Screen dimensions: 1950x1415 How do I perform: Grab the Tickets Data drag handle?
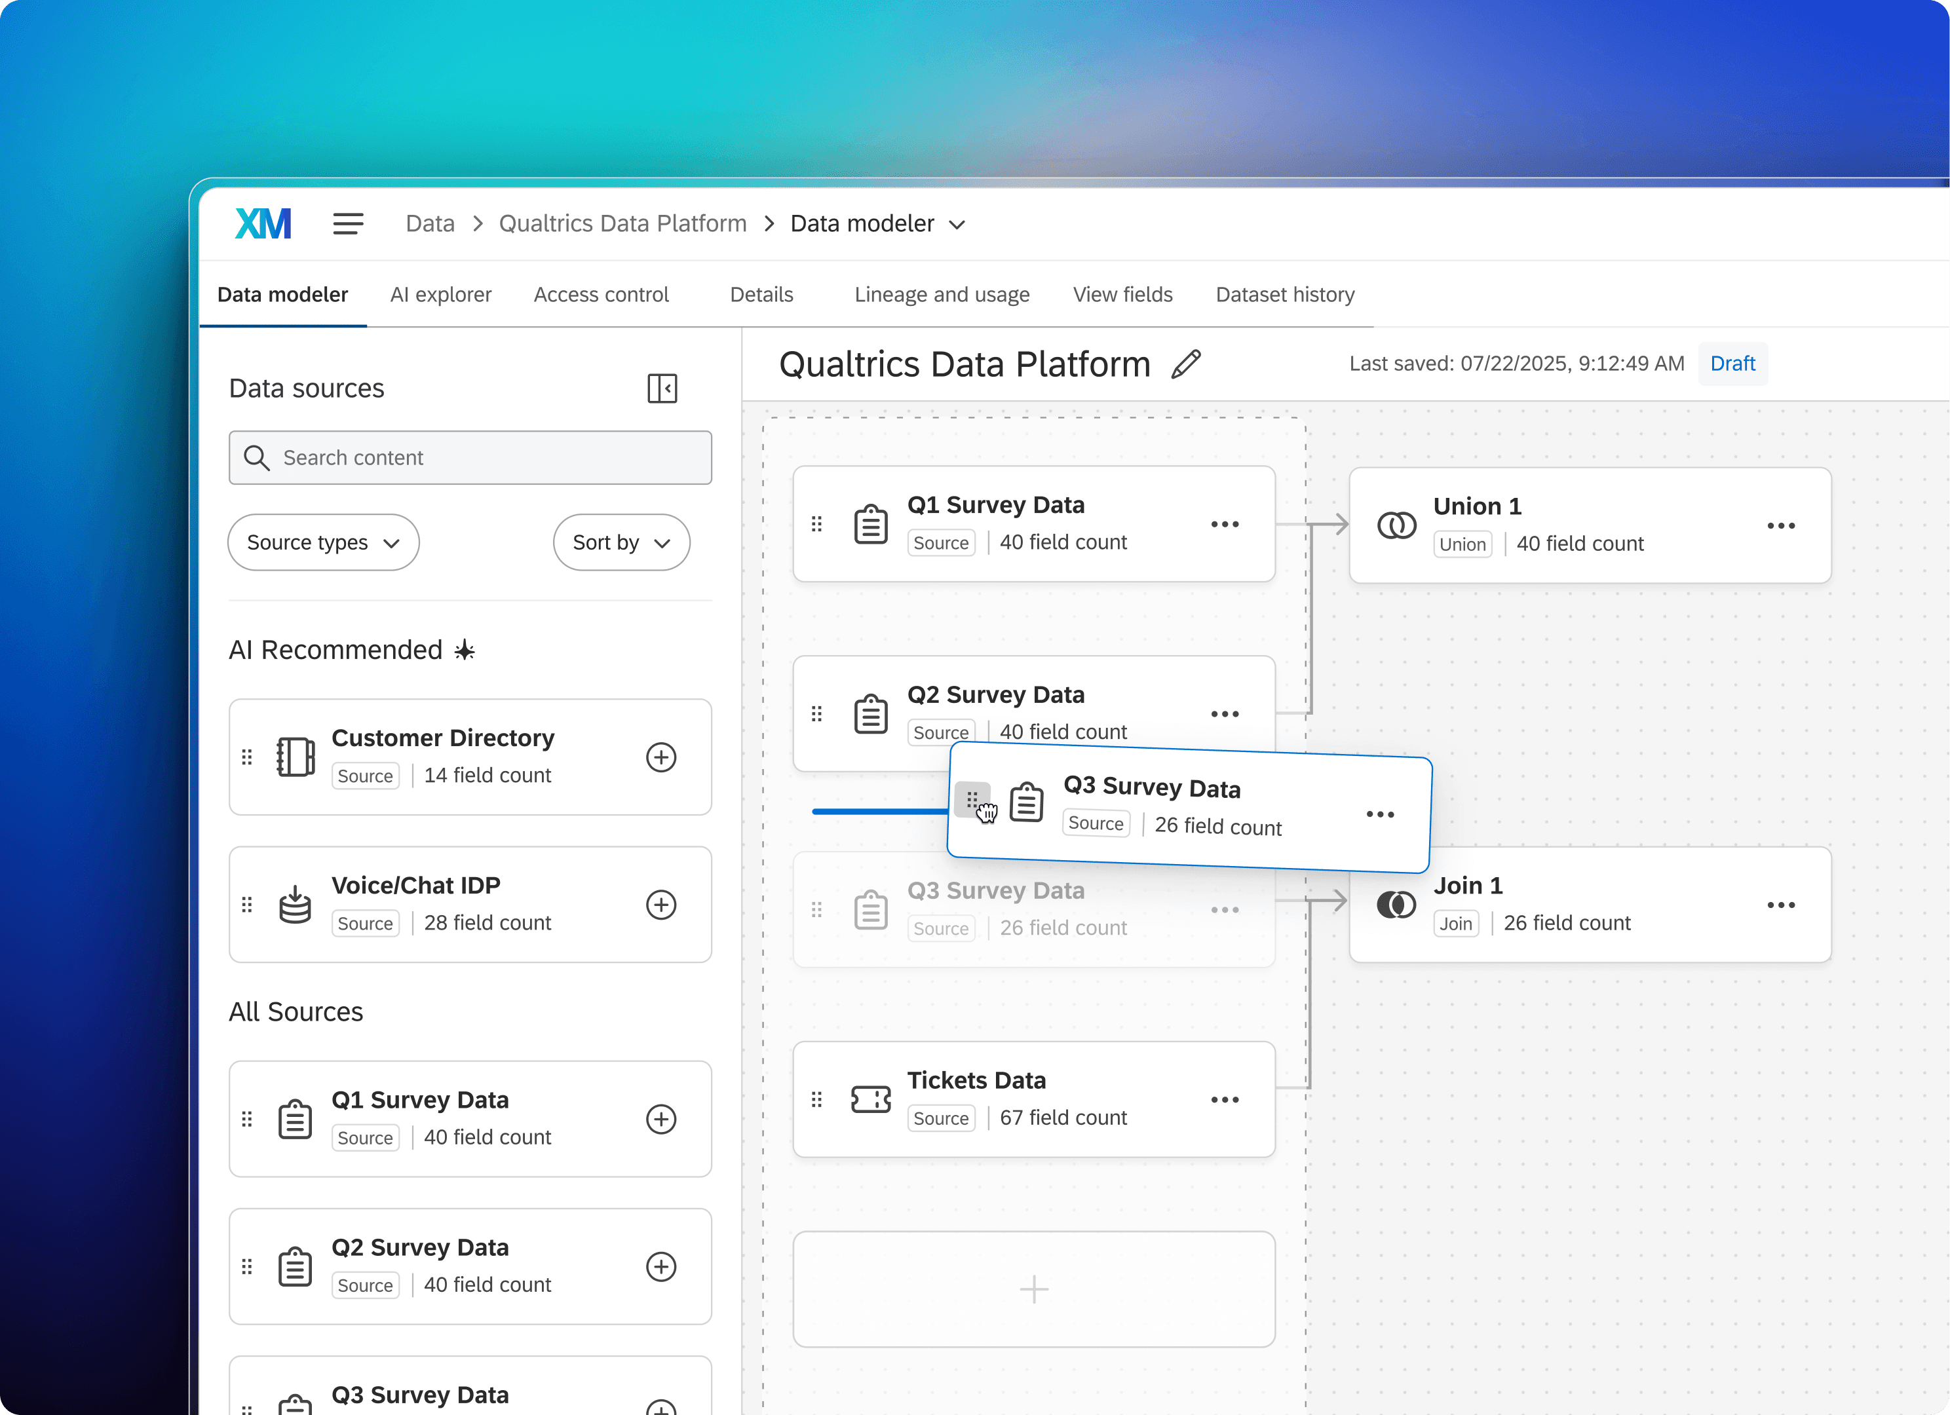[x=817, y=1099]
